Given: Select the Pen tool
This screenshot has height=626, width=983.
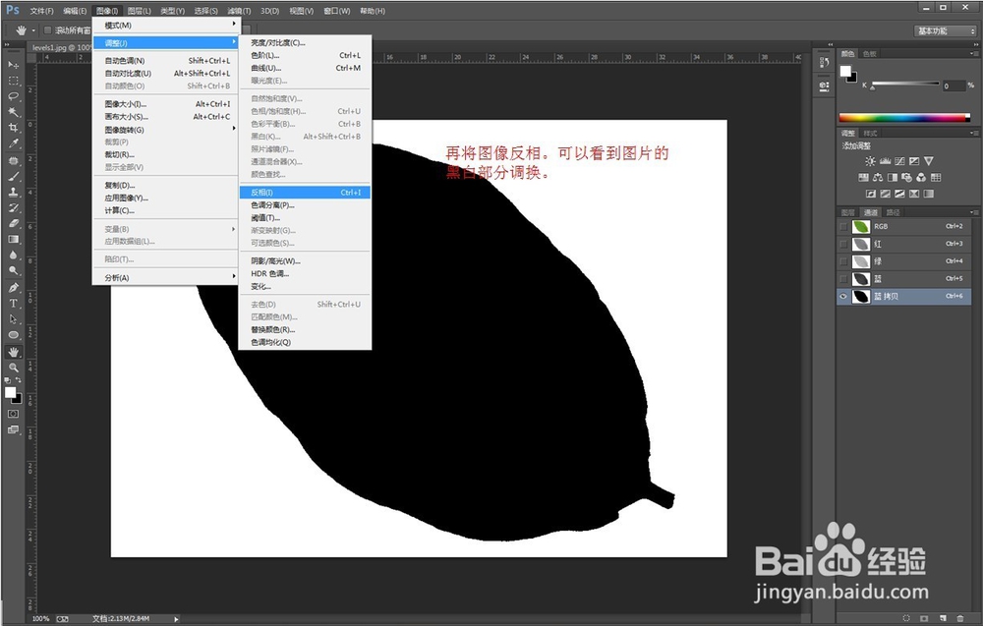Looking at the screenshot, I should click(x=13, y=288).
